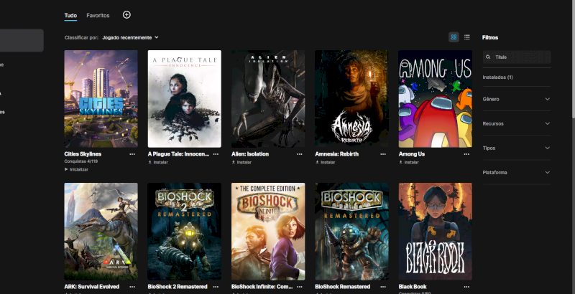Image resolution: width=575 pixels, height=294 pixels.
Task: Open options menu for ARK: Survival Evolved
Action: tap(132, 287)
